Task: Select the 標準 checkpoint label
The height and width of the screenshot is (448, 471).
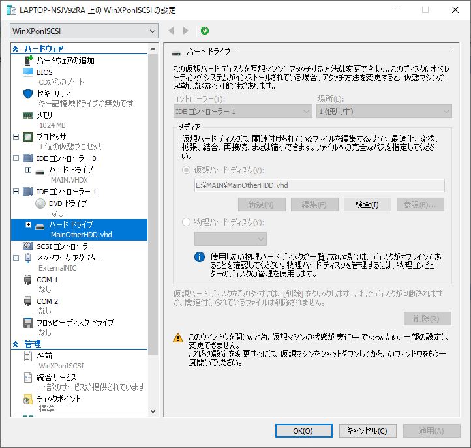Action: pyautogui.click(x=46, y=409)
